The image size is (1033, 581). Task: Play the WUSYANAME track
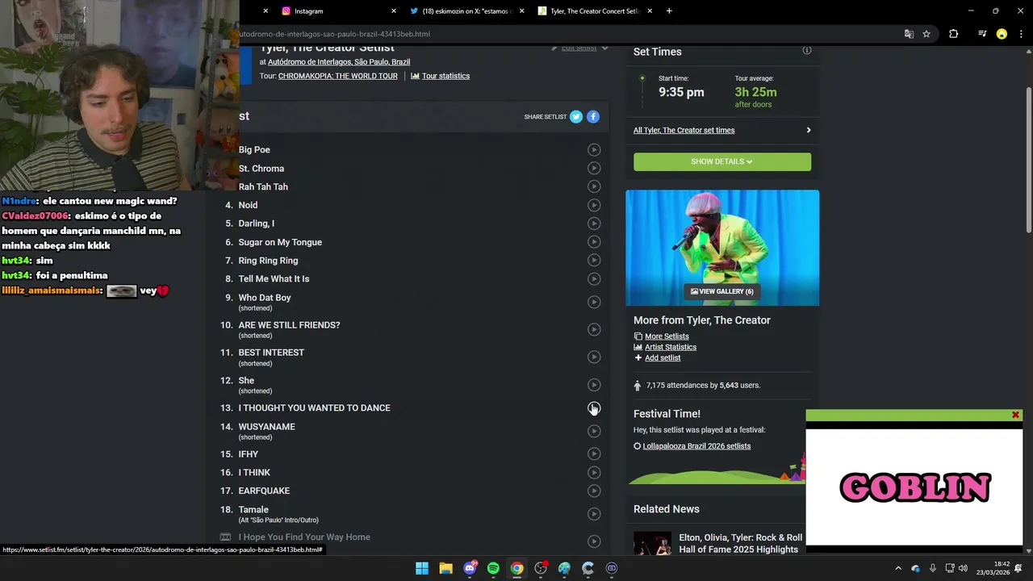[594, 431]
